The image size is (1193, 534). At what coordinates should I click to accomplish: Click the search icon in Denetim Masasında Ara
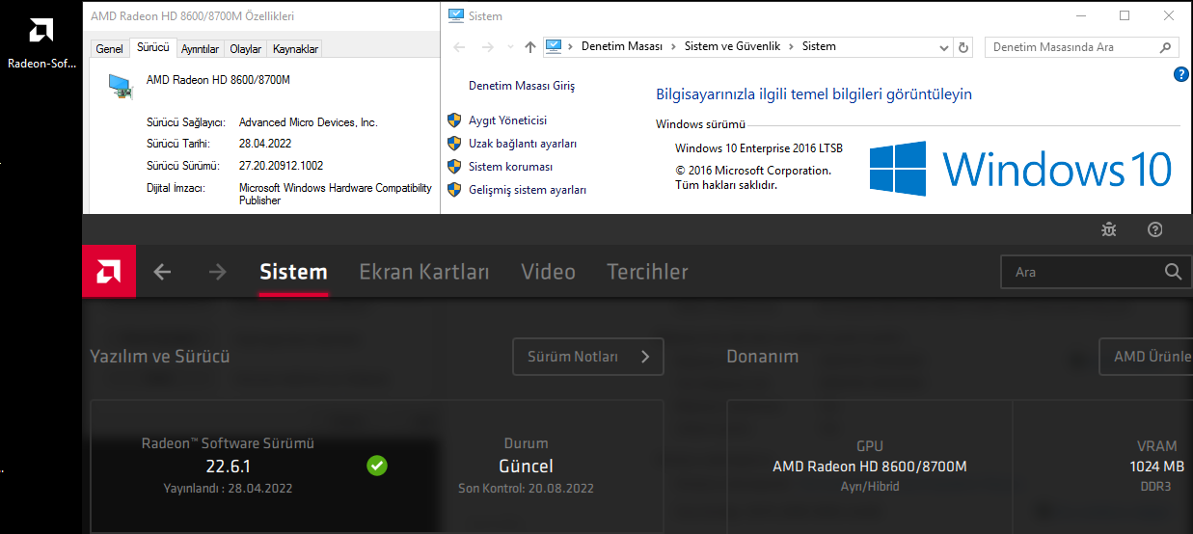tap(1166, 47)
